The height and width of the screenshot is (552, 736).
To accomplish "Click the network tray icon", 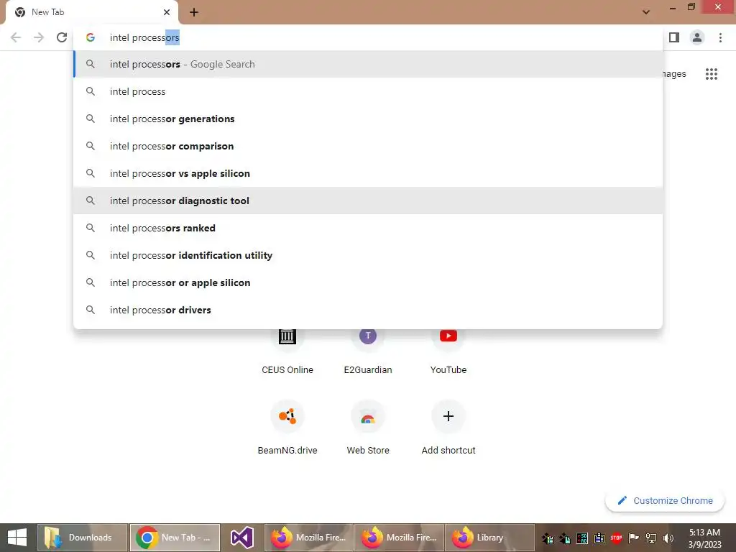I will (651, 538).
